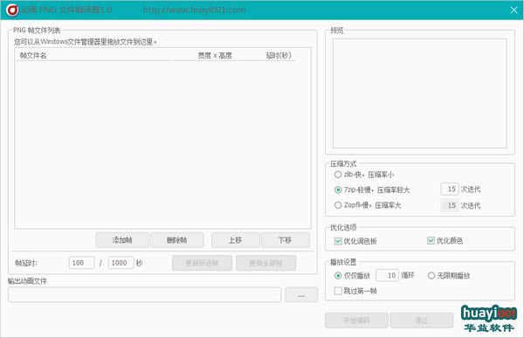Enable the skip first frame checkbox
This screenshot has height=338, width=524.
pyautogui.click(x=338, y=291)
